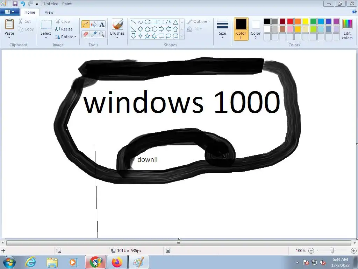Viewport: 358px width, 269px height.
Task: Choose the Curve shape
Action: 141,22
